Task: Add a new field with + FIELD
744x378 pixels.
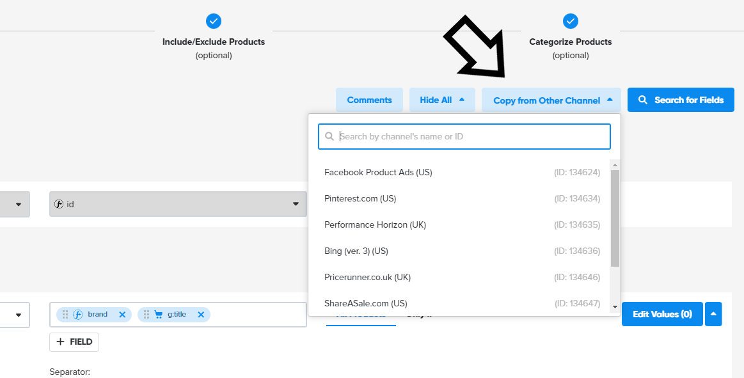Action: coord(74,342)
